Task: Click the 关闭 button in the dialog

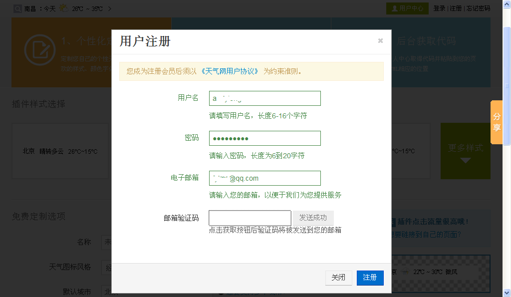Action: pyautogui.click(x=338, y=278)
